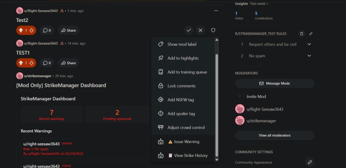This screenshot has height=168, width=346.
Task: Open the three-dot menu on Test2 post
Action: [216, 11]
